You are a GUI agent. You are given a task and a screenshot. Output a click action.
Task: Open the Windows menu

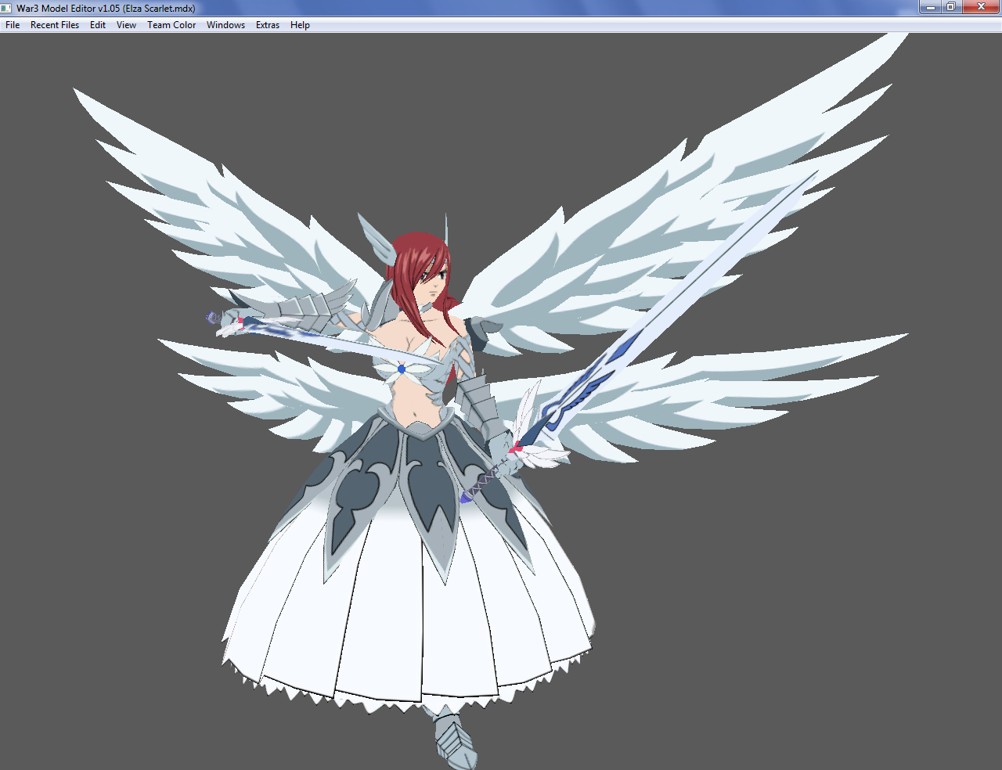pyautogui.click(x=225, y=25)
